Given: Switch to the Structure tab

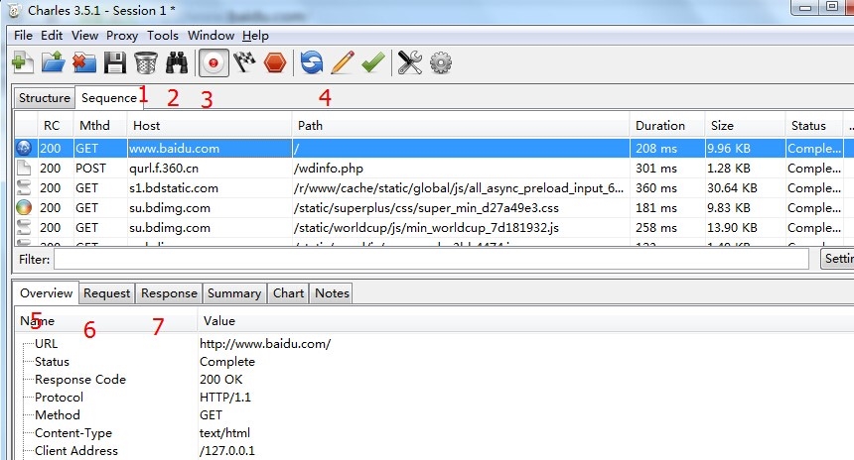Looking at the screenshot, I should point(44,98).
